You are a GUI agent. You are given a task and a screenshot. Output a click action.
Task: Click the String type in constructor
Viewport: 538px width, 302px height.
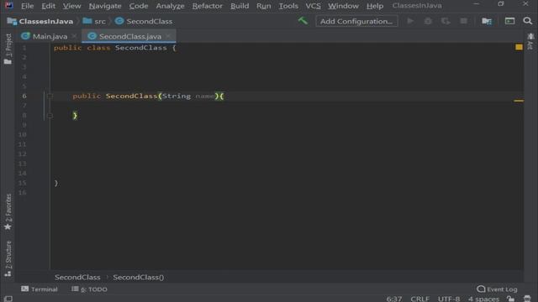(177, 96)
